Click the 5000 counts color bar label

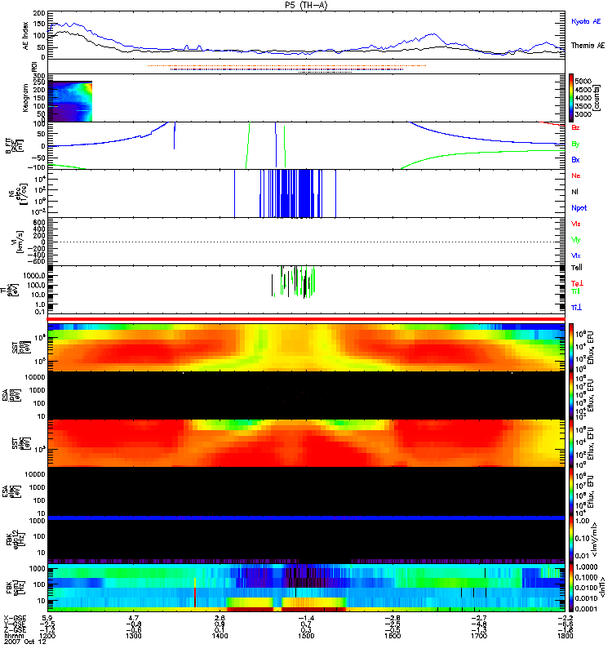583,81
